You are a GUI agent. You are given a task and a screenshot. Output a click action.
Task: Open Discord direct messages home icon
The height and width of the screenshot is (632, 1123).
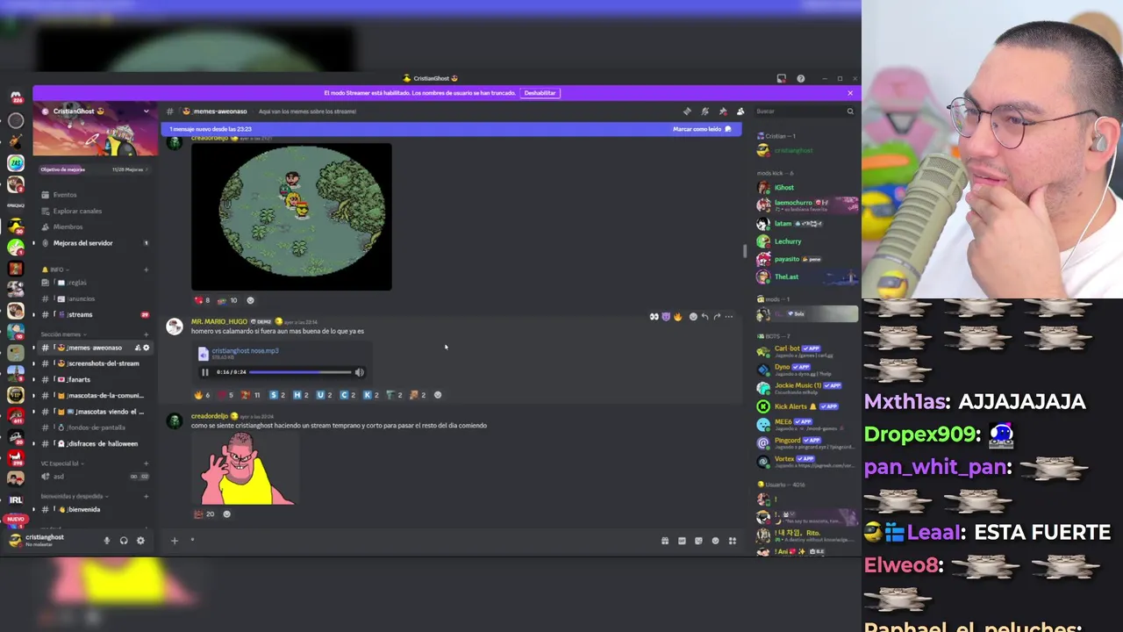16,97
